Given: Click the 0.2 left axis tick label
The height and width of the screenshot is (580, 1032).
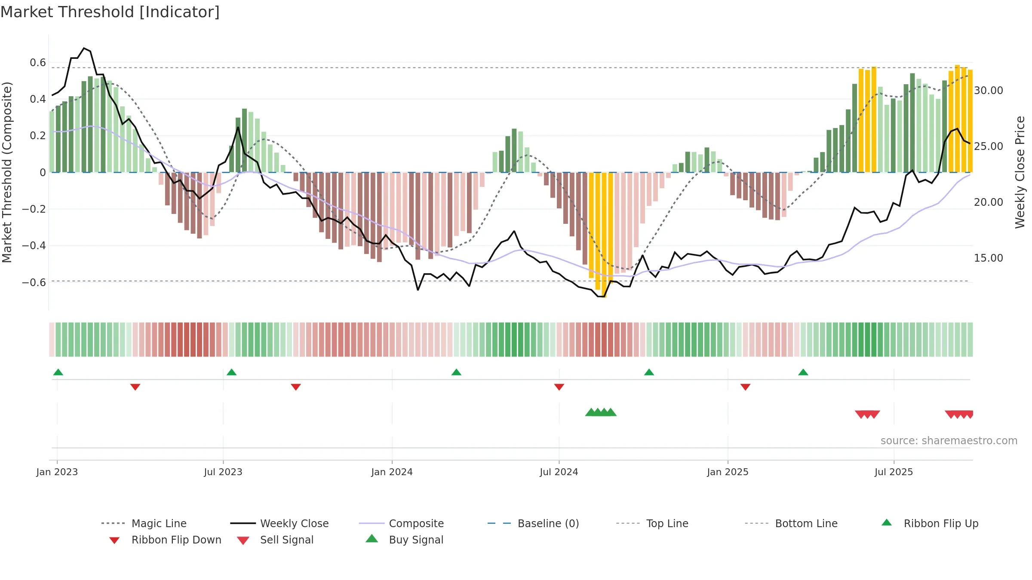Looking at the screenshot, I should tap(38, 136).
